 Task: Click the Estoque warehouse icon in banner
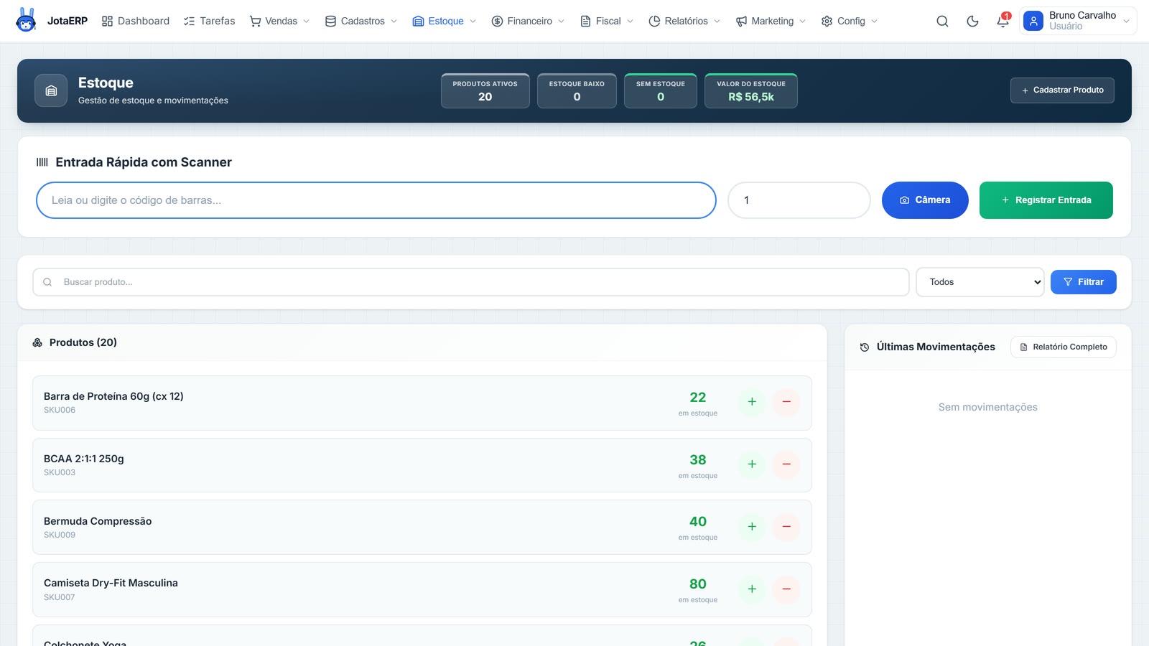point(51,90)
